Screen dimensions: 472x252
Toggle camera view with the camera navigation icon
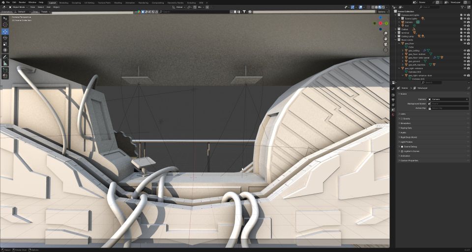(x=385, y=44)
